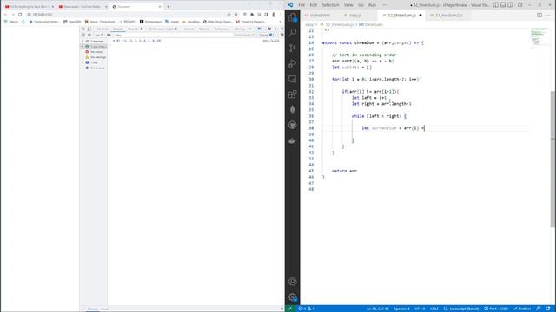Open the Explorer view in VS Code
Image resolution: width=556 pixels, height=312 pixels.
click(293, 17)
